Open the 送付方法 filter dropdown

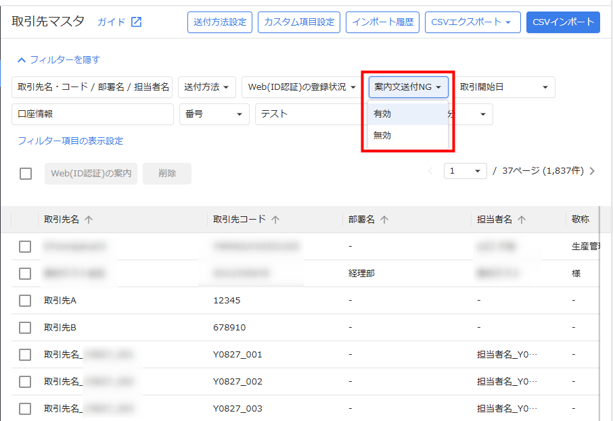(x=206, y=87)
